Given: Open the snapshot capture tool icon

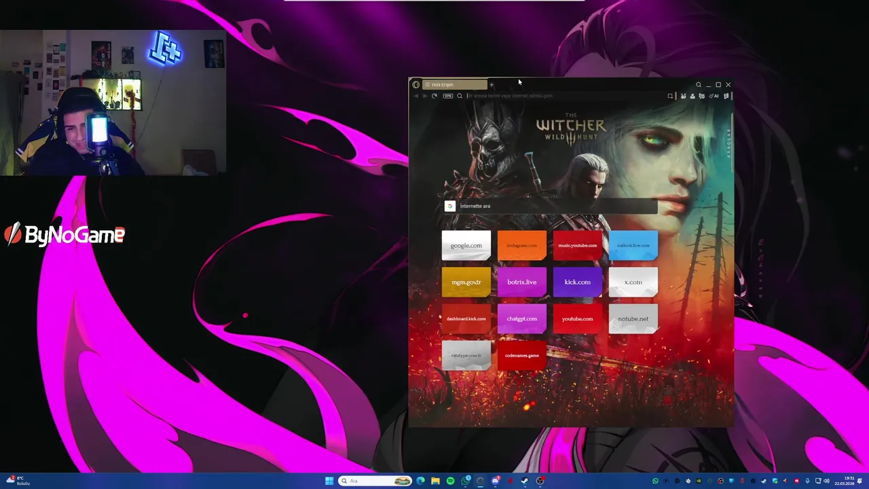Looking at the screenshot, I should pos(670,96).
